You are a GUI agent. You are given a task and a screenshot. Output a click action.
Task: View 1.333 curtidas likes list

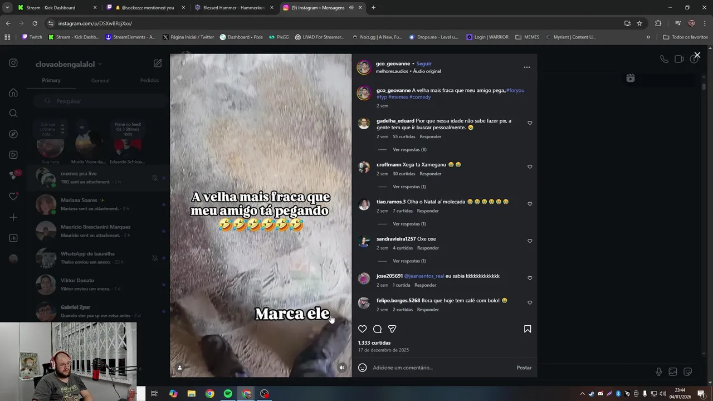[374, 343]
